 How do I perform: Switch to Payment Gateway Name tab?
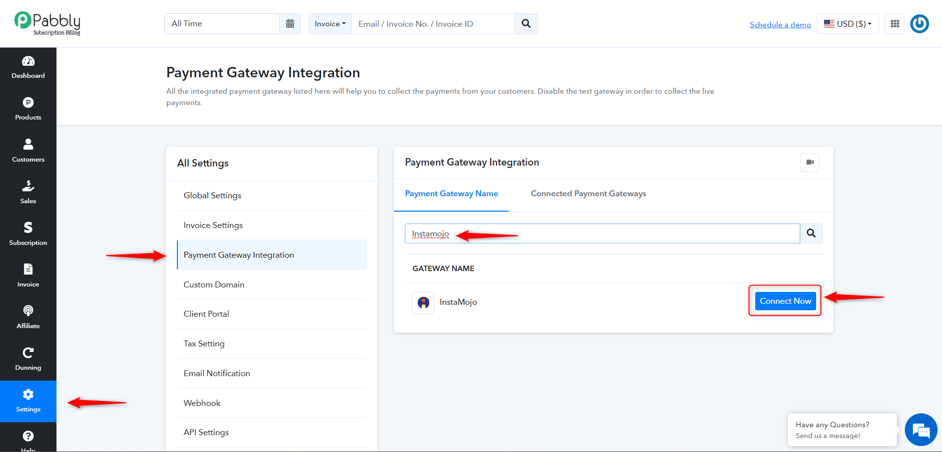(451, 194)
